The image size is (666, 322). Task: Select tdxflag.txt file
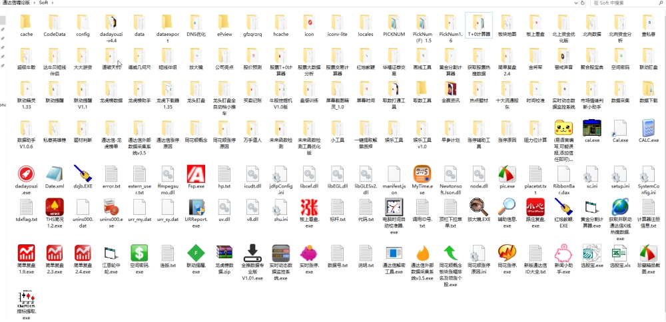click(x=27, y=207)
